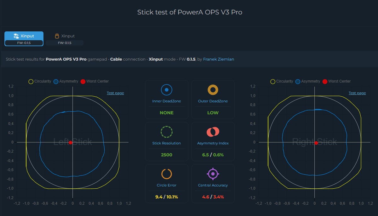Click the LOW outer deadzone value
This screenshot has width=378, height=216.
[213, 113]
